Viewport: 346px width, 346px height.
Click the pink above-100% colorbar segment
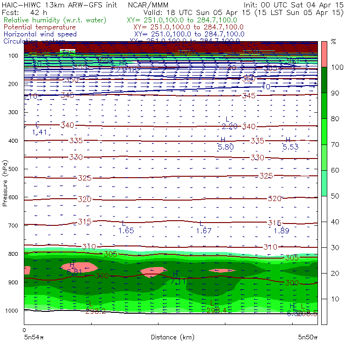coord(324,54)
